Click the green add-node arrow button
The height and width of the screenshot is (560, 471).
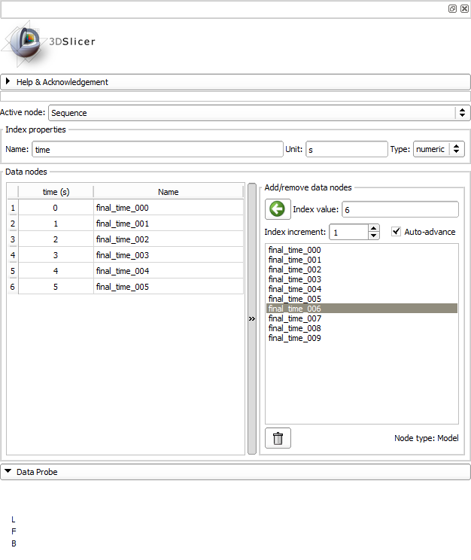click(278, 209)
